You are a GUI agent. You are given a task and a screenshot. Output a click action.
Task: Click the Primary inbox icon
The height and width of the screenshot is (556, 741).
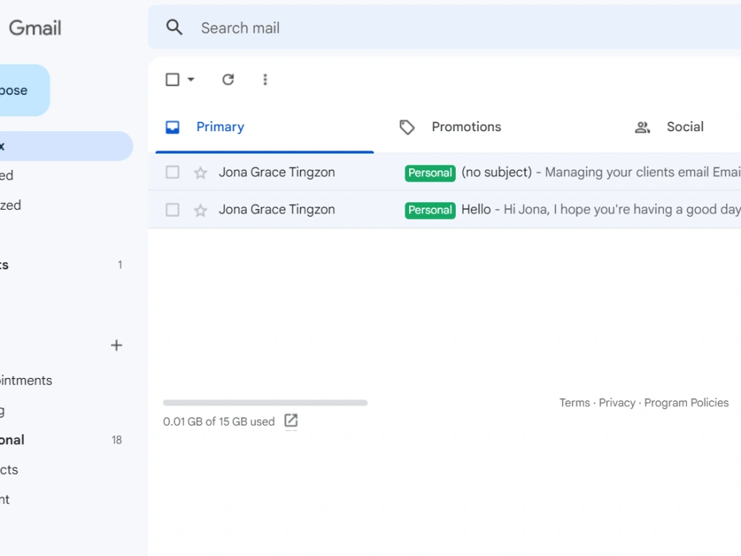[173, 128]
